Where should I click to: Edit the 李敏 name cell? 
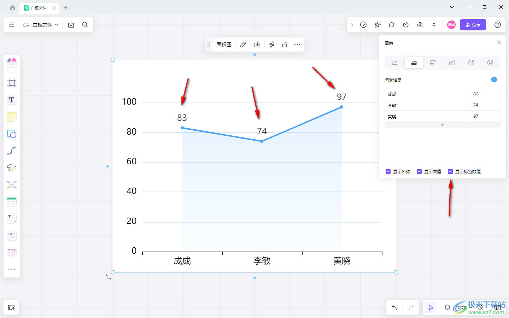[426, 105]
